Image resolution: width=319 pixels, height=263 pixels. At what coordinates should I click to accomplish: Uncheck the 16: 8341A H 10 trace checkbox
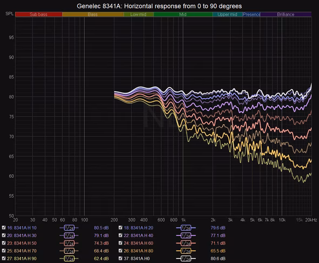tap(4, 227)
